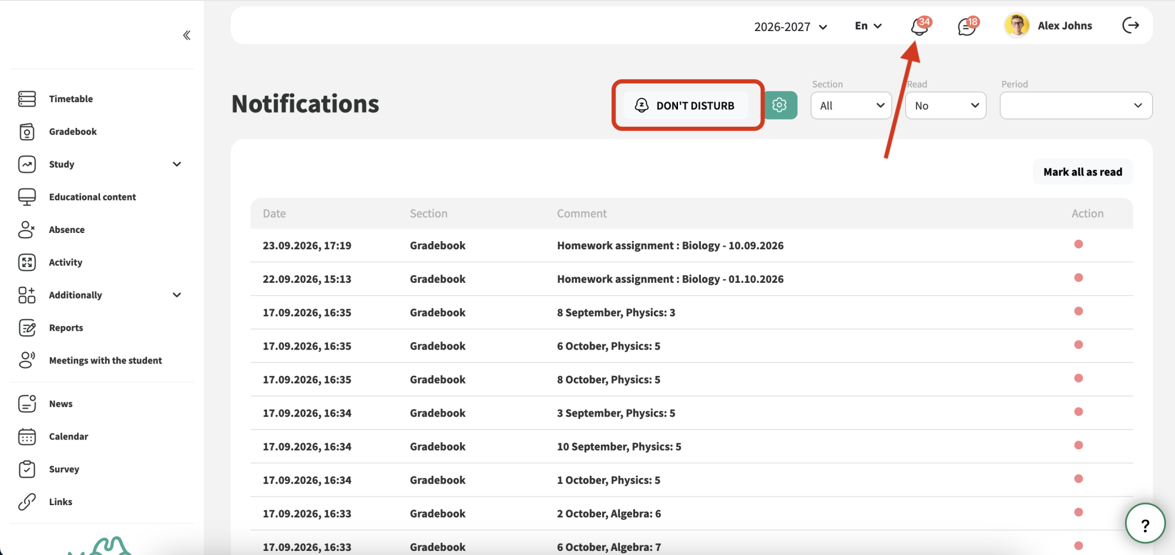Screen dimensions: 1175x555
Task: Open the En language dropdown
Action: point(868,26)
